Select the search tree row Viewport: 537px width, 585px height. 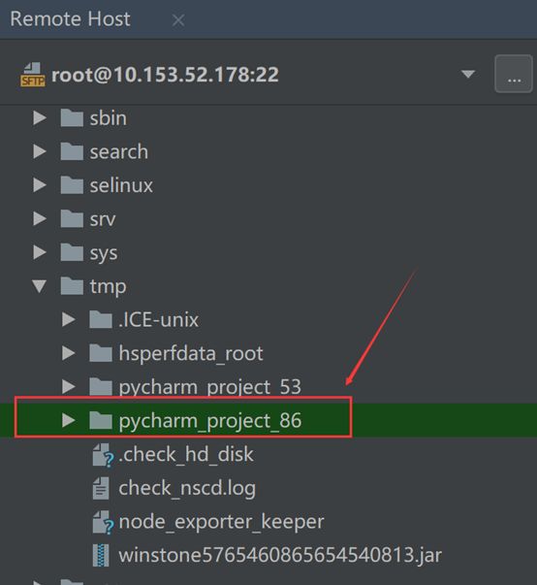click(x=268, y=151)
